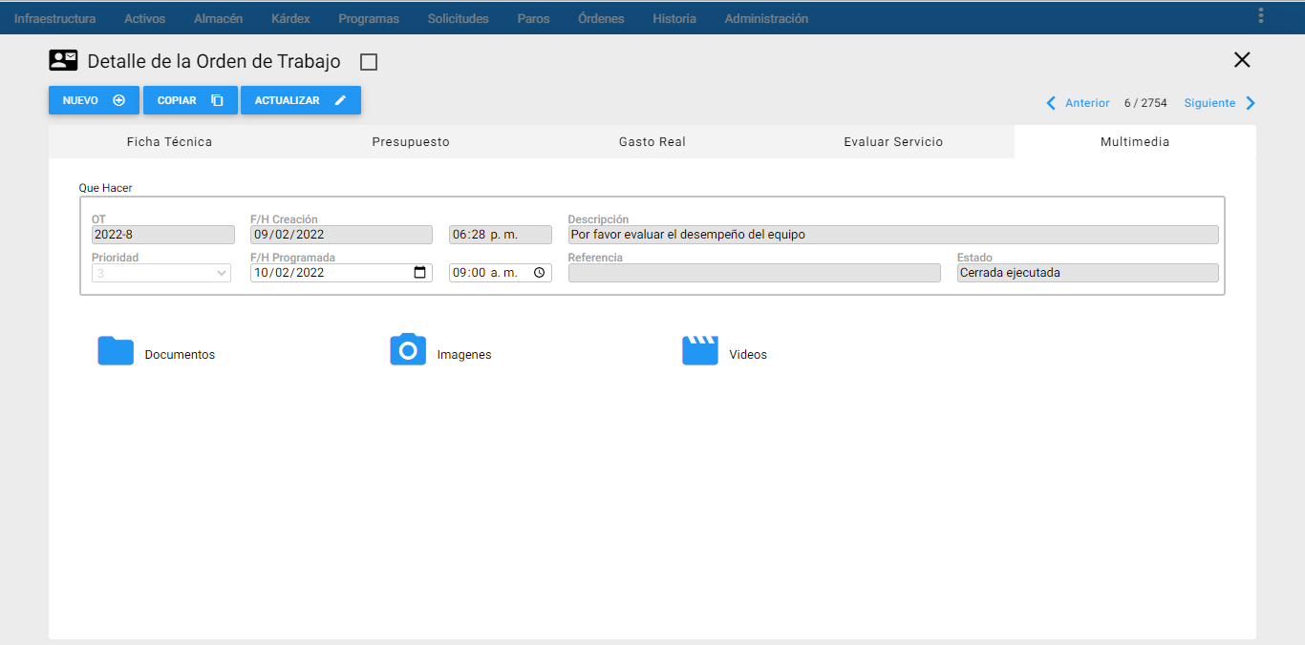This screenshot has width=1305, height=645.
Task: Select the Multimedia tab
Action: pos(1135,141)
